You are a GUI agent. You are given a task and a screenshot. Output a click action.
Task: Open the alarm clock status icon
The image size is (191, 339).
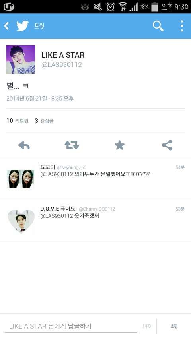[111, 7]
